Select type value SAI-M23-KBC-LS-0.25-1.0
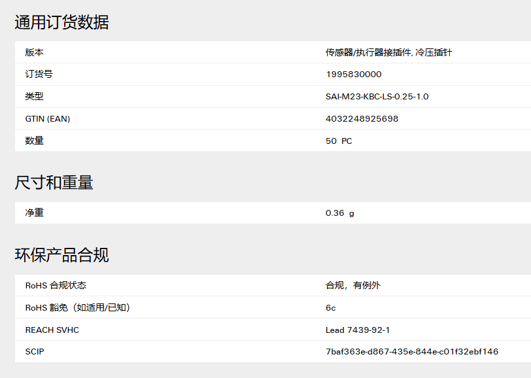Screen dimensions: 531x378 point(377,97)
